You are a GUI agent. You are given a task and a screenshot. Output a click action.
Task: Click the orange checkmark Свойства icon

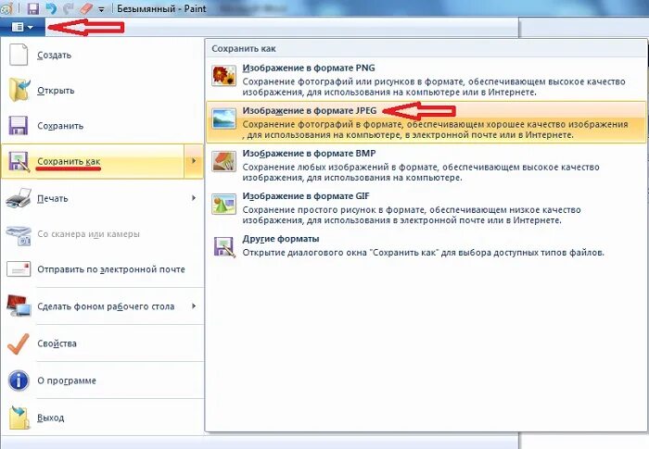[x=19, y=343]
